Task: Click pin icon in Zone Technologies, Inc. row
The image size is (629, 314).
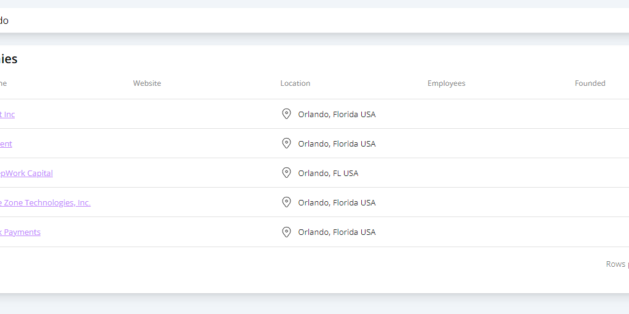Action: 286,202
